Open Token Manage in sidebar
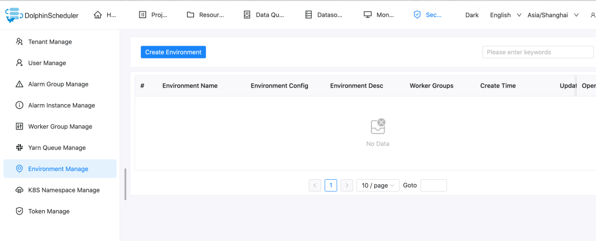The height and width of the screenshot is (241, 596). [x=60, y=211]
